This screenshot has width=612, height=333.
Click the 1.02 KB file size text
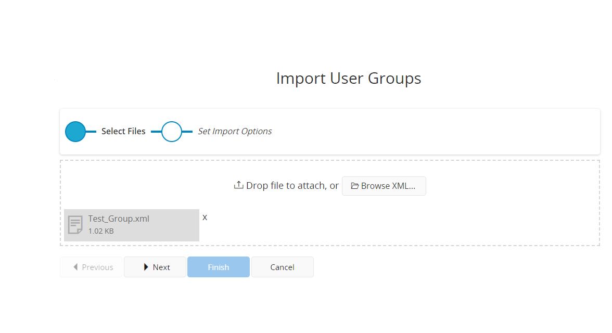[101, 231]
